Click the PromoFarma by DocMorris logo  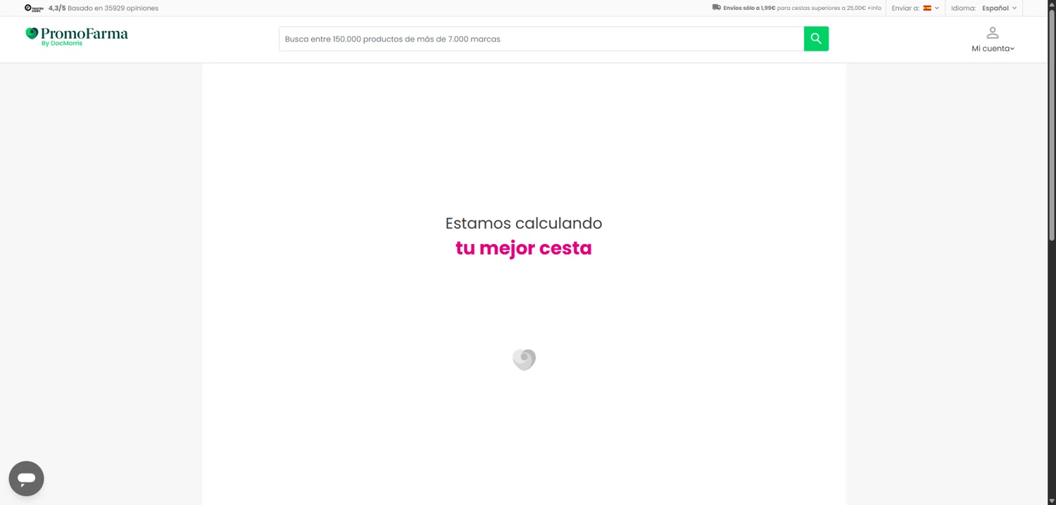[x=77, y=37]
